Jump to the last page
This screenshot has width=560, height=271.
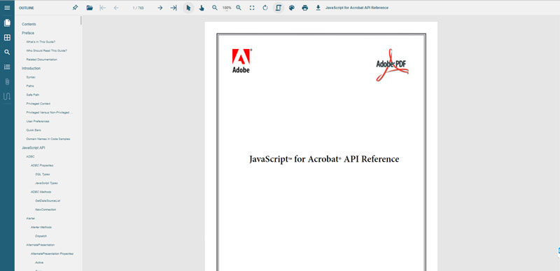(x=173, y=8)
